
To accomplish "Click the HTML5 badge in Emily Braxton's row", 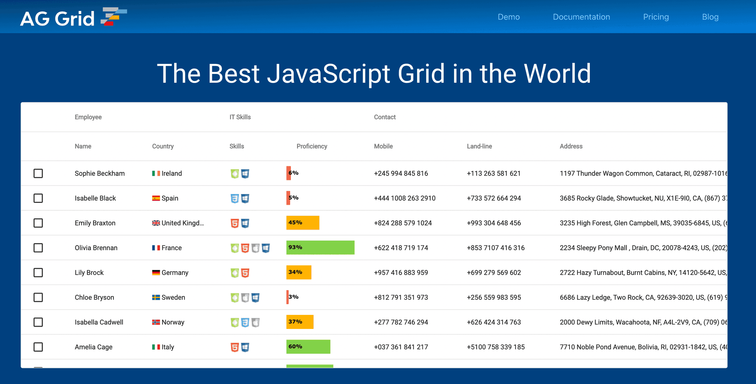I will pos(234,223).
